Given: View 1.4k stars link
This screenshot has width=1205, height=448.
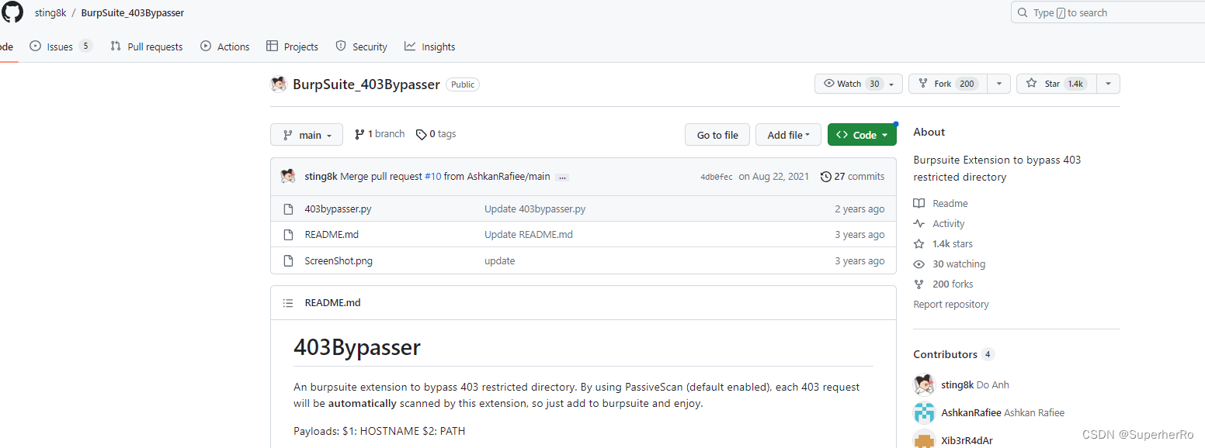Looking at the screenshot, I should 943,243.
